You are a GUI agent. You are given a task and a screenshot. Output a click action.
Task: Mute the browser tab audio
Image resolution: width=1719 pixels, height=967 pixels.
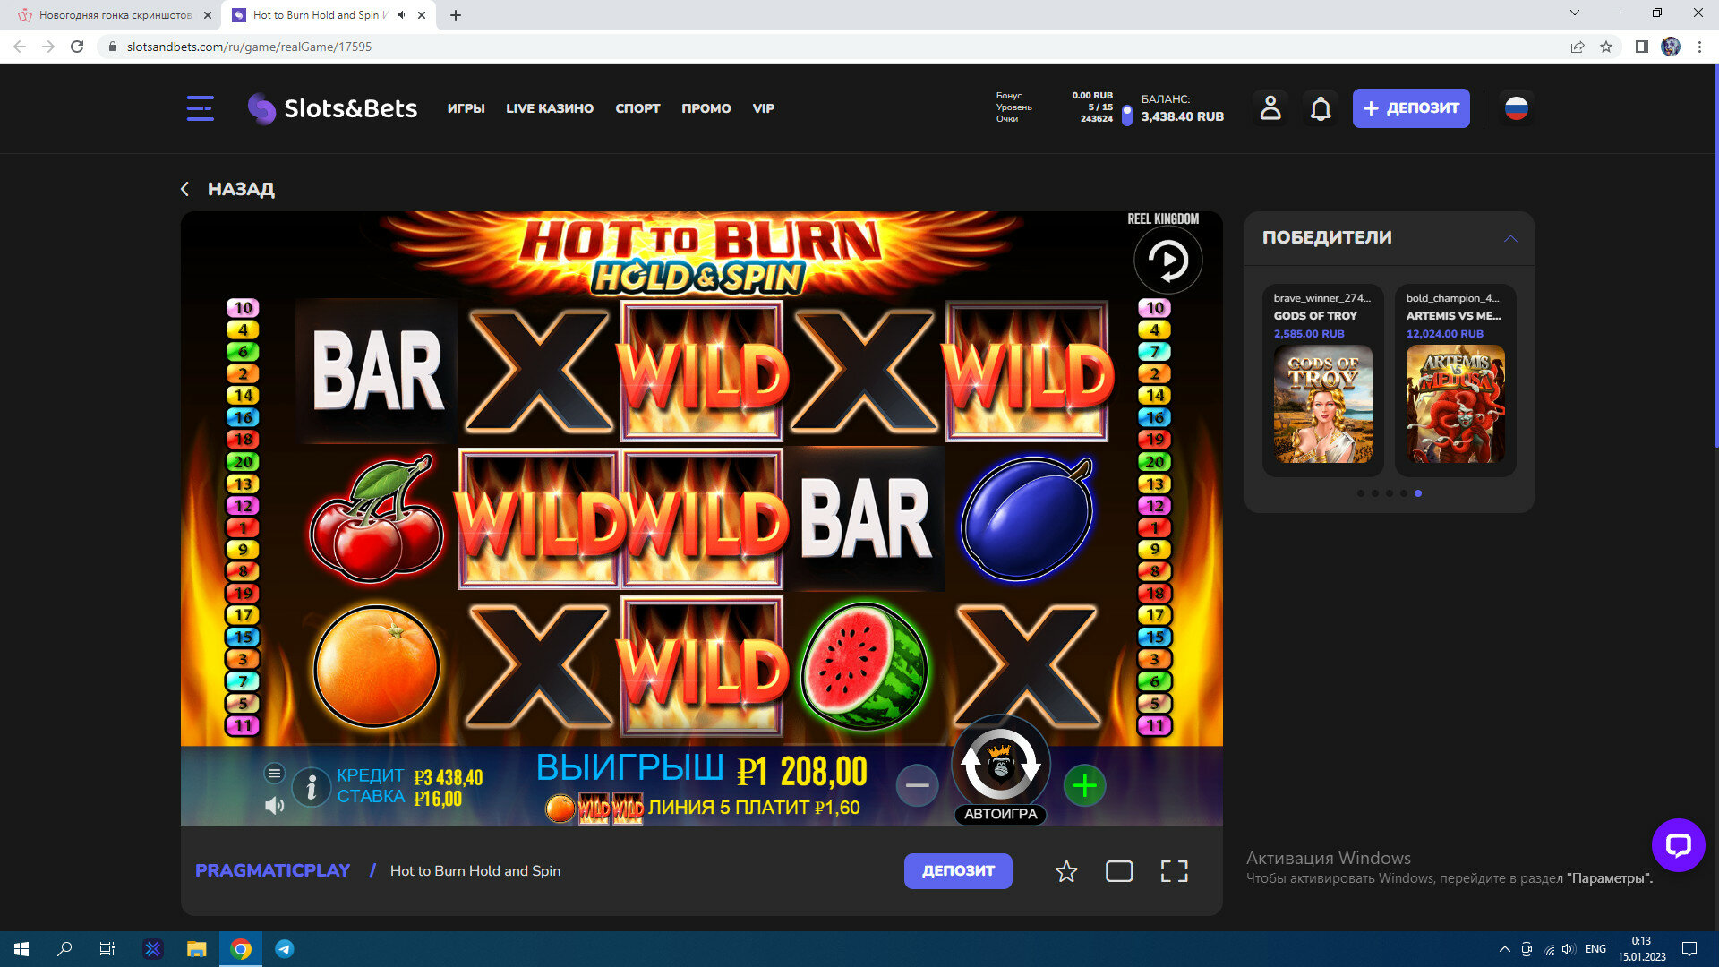click(402, 15)
